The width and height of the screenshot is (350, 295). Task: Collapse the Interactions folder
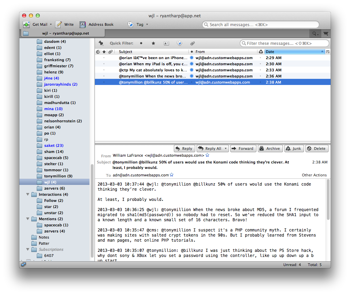tap(28, 194)
